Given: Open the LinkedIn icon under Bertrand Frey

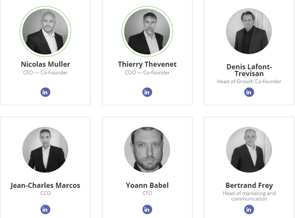Looking at the screenshot, I should click(249, 210).
